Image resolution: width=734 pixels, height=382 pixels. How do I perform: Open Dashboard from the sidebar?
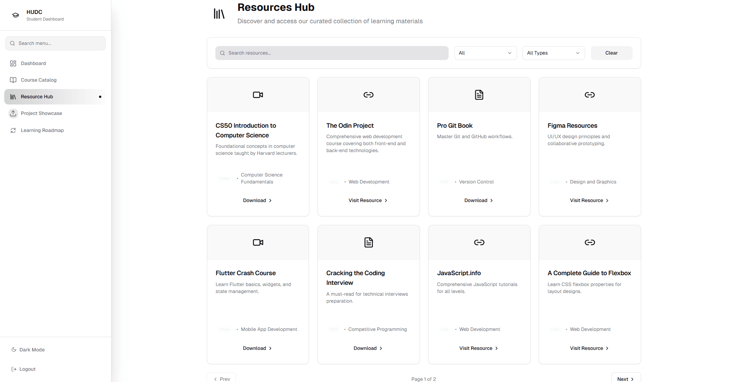(x=33, y=63)
